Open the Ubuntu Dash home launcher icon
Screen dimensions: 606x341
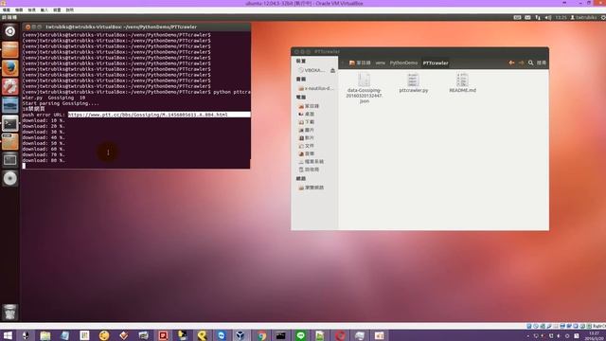click(10, 31)
